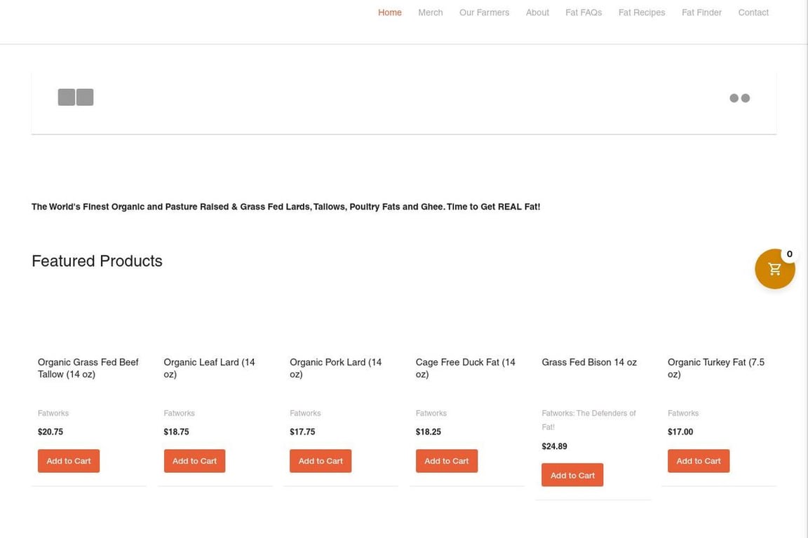
Task: Click the first gray square carousel control
Action: tap(67, 97)
